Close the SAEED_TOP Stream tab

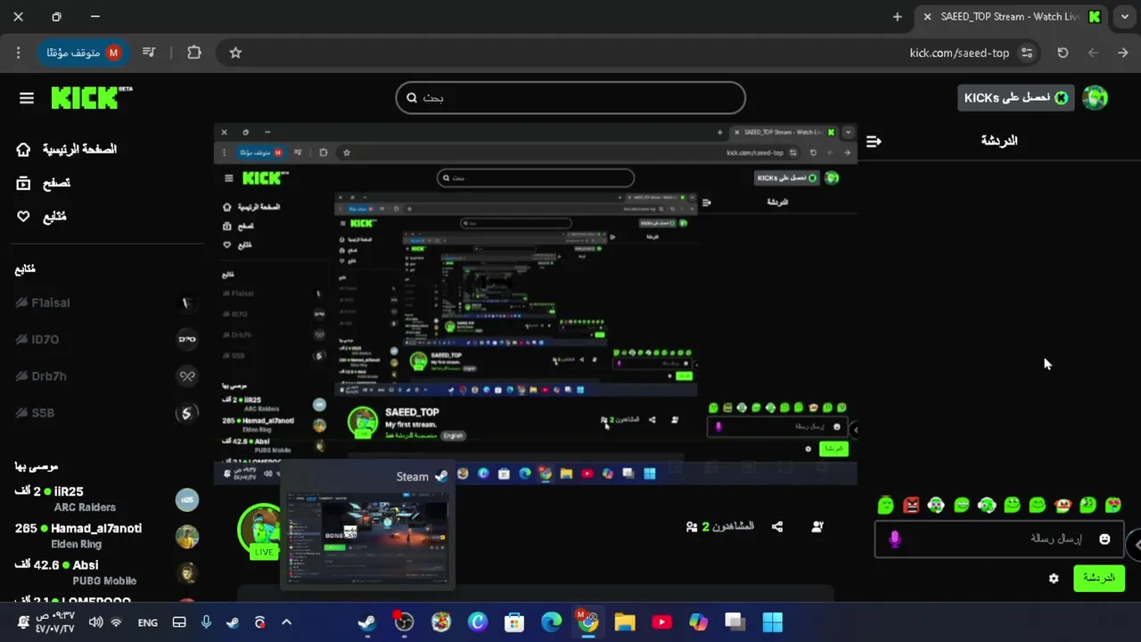[927, 17]
